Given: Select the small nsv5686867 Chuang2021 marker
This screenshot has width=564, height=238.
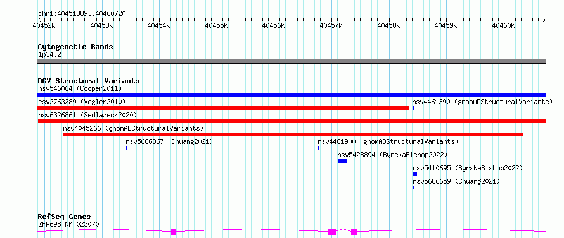Looking at the screenshot, I should 127,148.
